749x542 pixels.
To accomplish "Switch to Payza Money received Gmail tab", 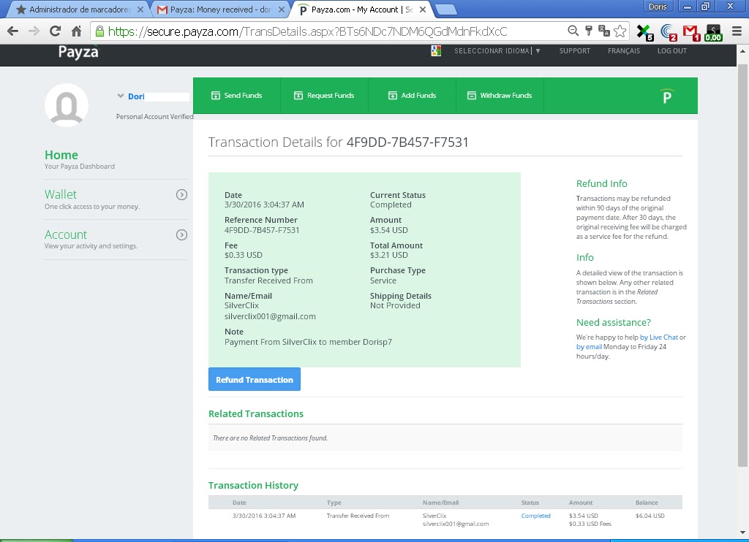I will 220,9.
